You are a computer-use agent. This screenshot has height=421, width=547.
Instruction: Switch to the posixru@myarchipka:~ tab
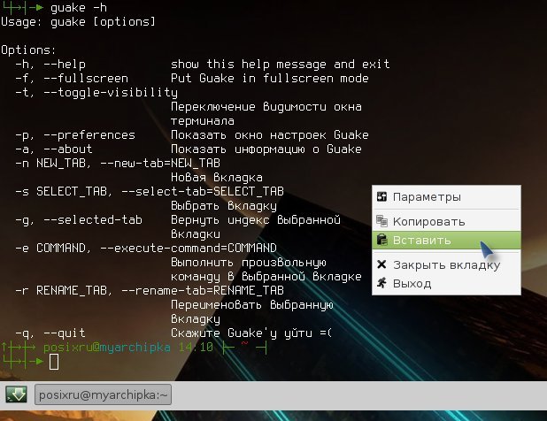point(103,394)
